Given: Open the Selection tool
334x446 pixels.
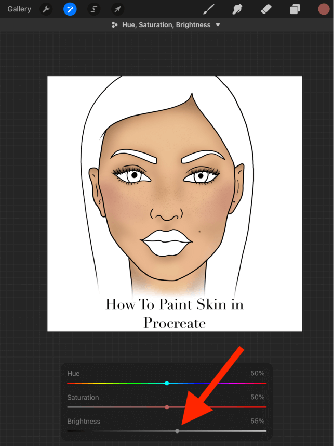Looking at the screenshot, I should pos(94,9).
